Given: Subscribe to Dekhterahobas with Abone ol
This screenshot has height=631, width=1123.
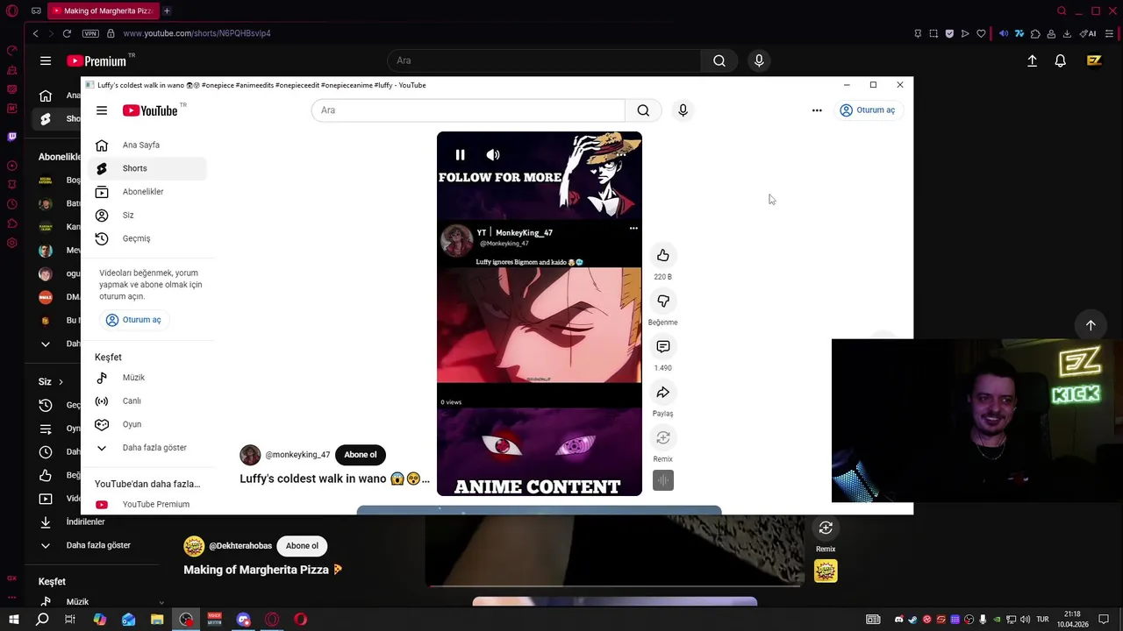Looking at the screenshot, I should (302, 546).
